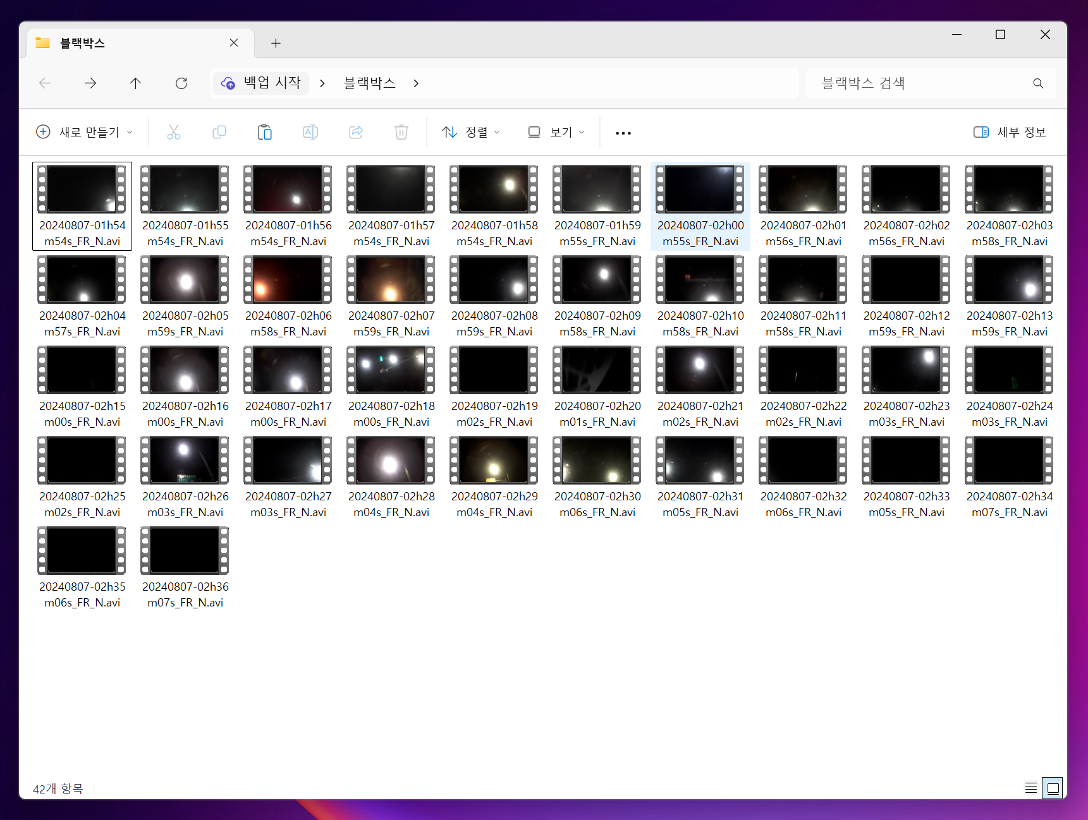Select video 20240807-02h30m06s_FR_N.avi
1088x820 pixels.
click(x=597, y=477)
